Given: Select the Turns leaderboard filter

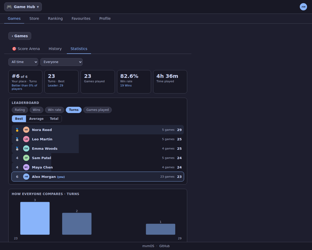Looking at the screenshot, I should pos(74,110).
